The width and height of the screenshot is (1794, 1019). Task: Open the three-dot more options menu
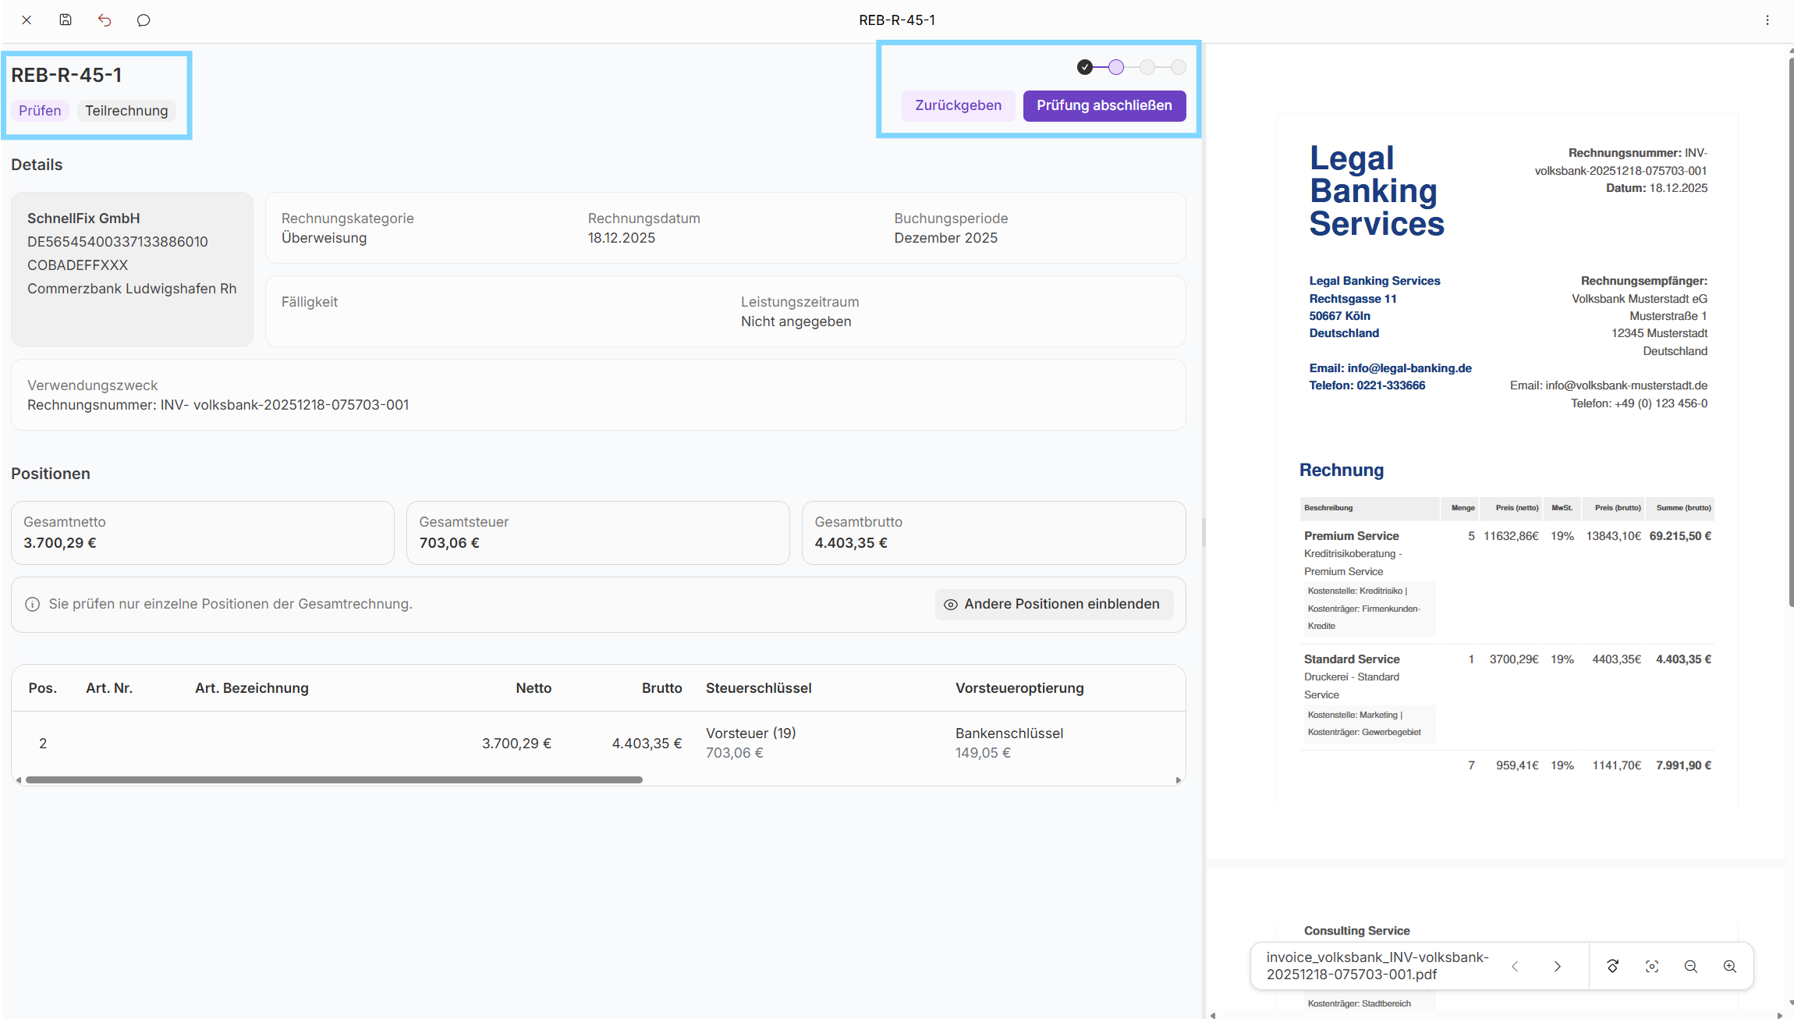click(1767, 20)
